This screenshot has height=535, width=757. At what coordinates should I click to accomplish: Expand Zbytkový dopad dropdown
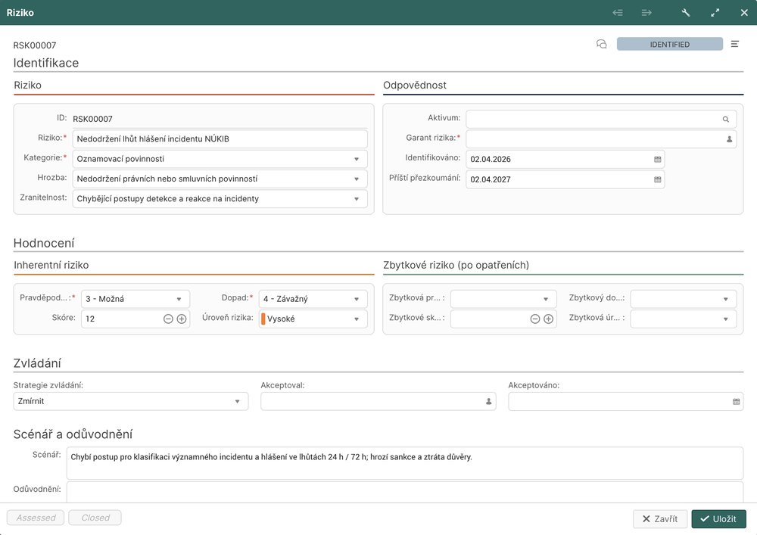point(726,299)
